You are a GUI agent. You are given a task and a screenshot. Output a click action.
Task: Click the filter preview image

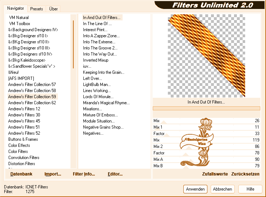[x=206, y=56]
